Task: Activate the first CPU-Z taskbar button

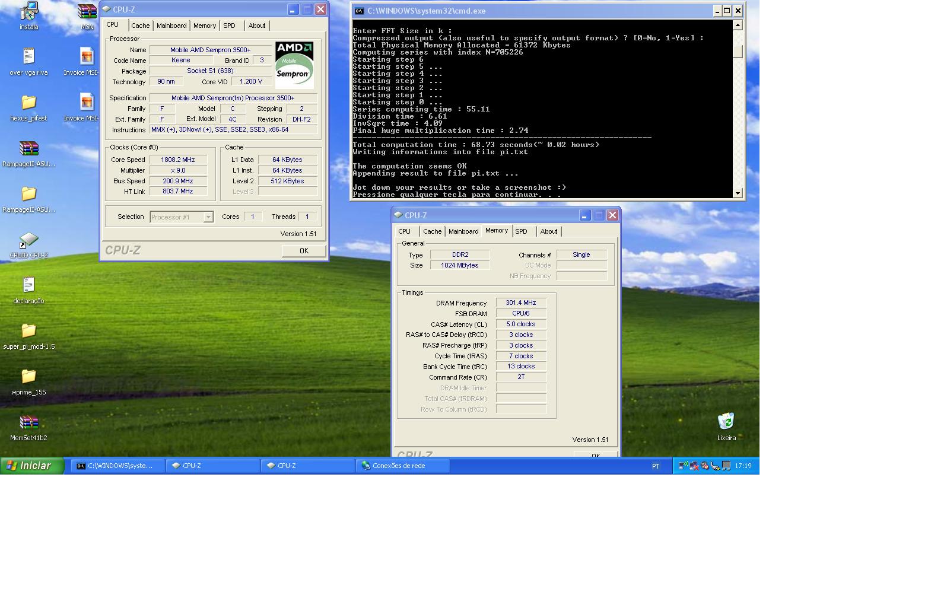Action: pyautogui.click(x=212, y=466)
